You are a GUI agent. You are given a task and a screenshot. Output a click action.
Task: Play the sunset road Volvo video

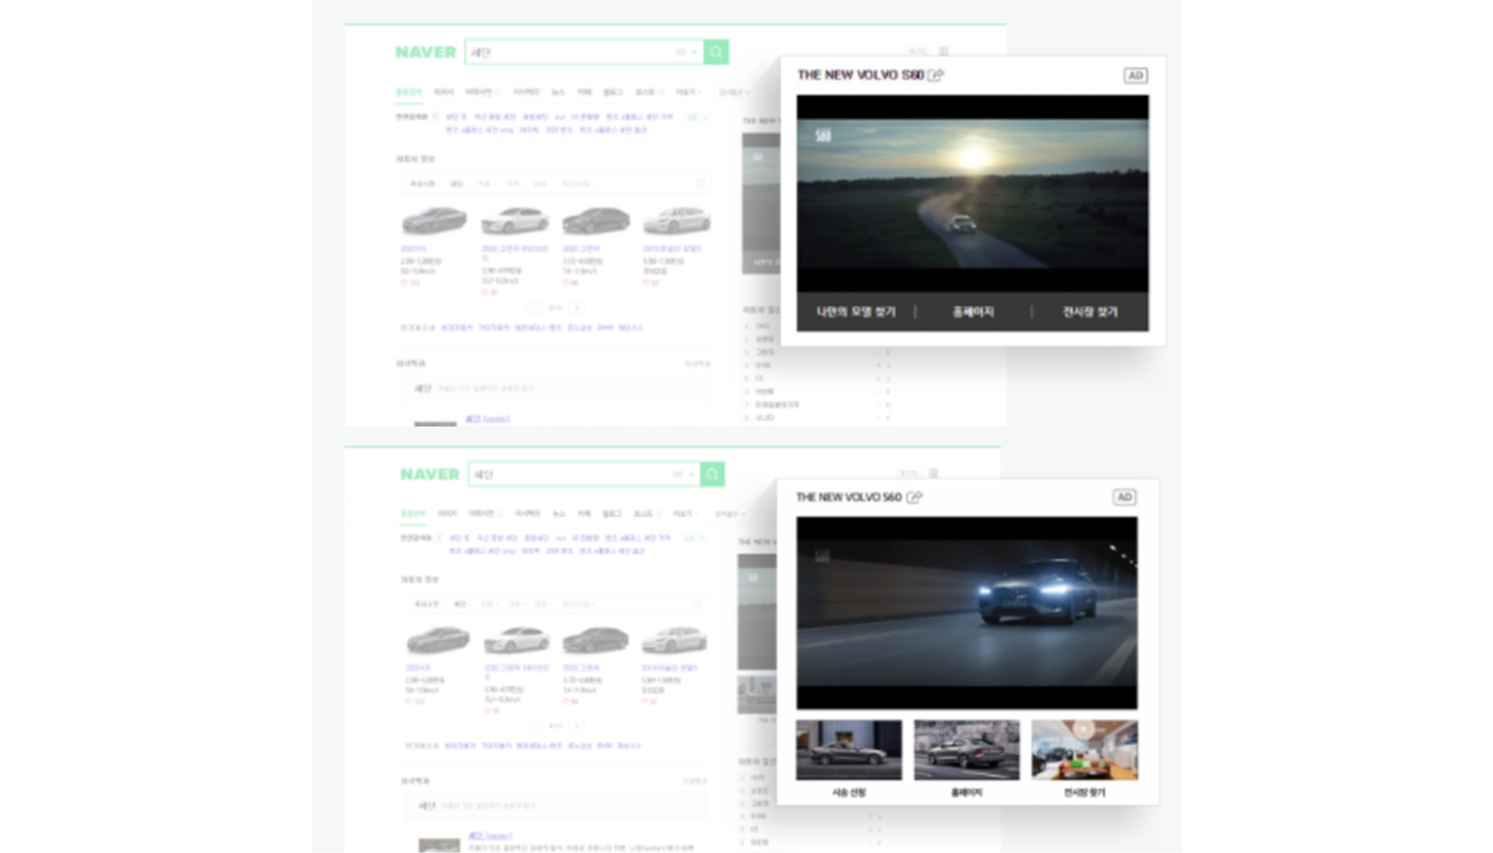(973, 194)
